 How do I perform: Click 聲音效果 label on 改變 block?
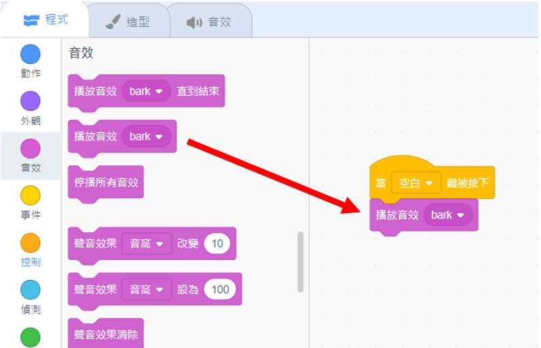click(95, 244)
